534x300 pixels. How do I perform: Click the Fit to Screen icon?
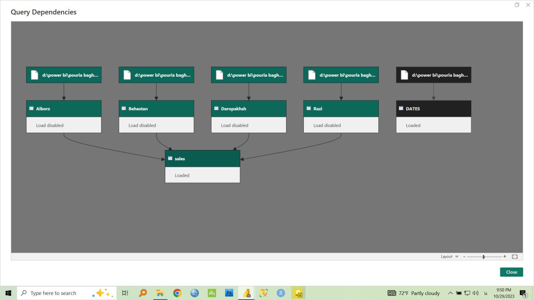pos(515,257)
